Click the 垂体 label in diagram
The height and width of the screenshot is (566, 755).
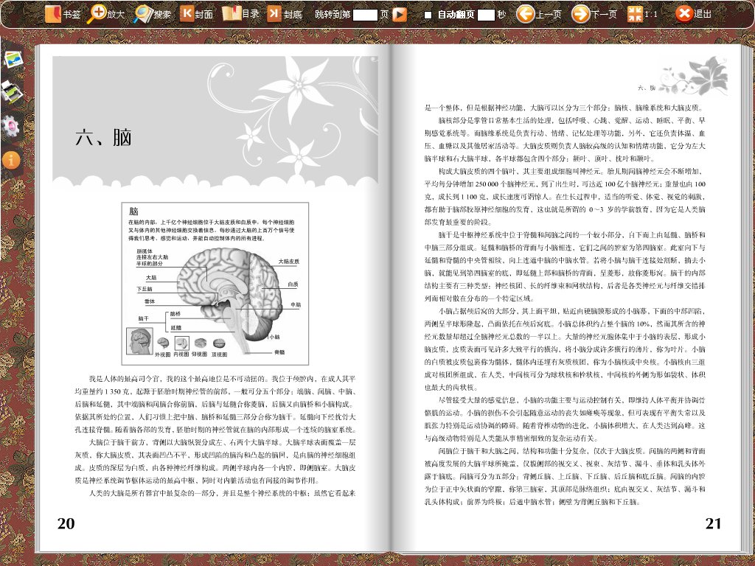[x=150, y=301]
